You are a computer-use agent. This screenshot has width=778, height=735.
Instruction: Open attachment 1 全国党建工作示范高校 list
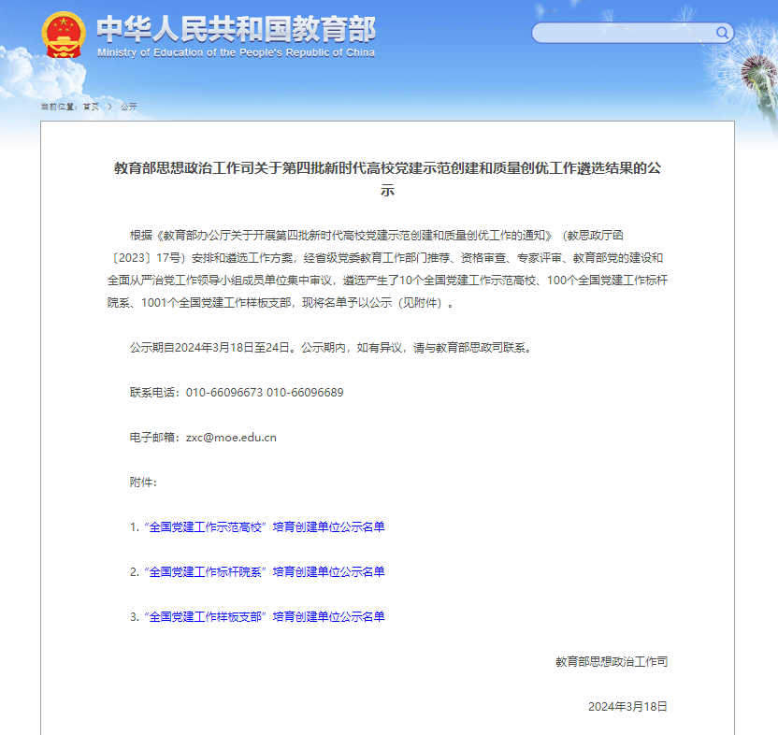tap(265, 527)
